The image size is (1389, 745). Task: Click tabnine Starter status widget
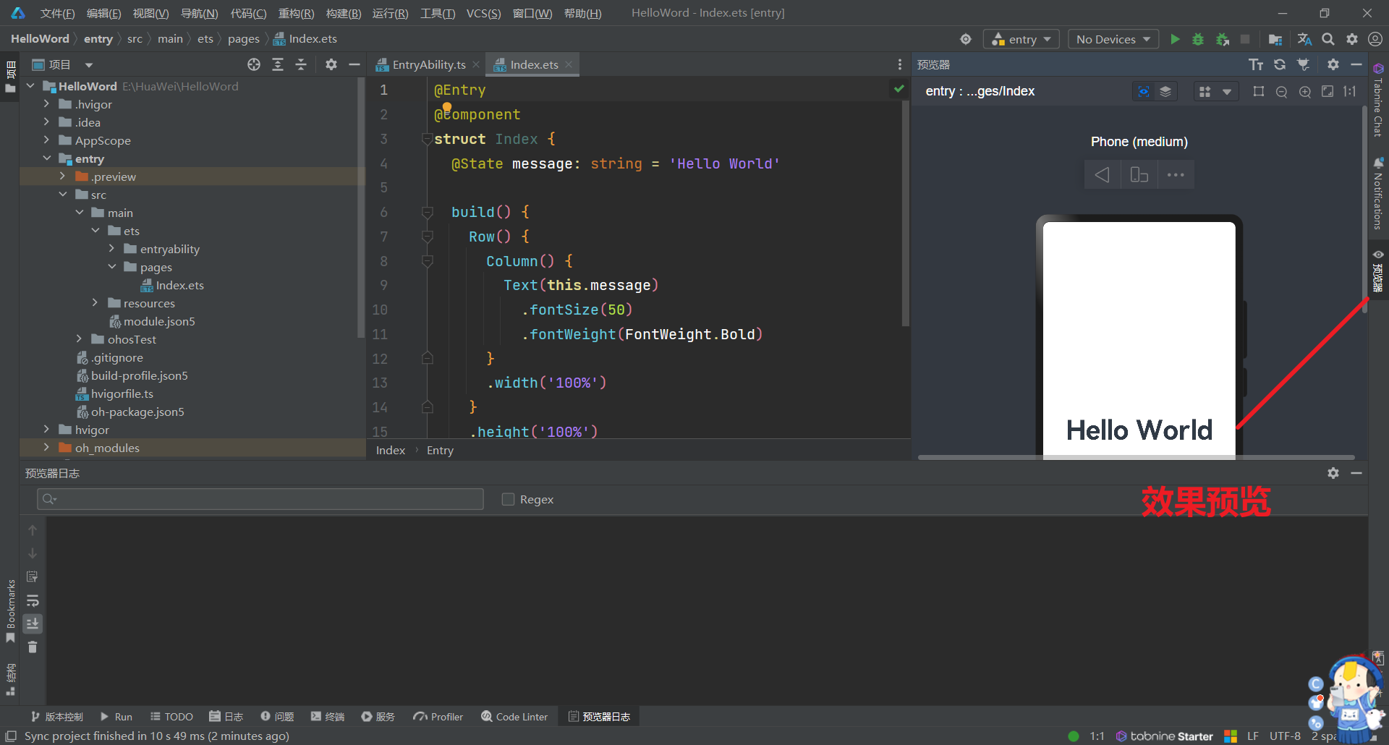pos(1164,736)
